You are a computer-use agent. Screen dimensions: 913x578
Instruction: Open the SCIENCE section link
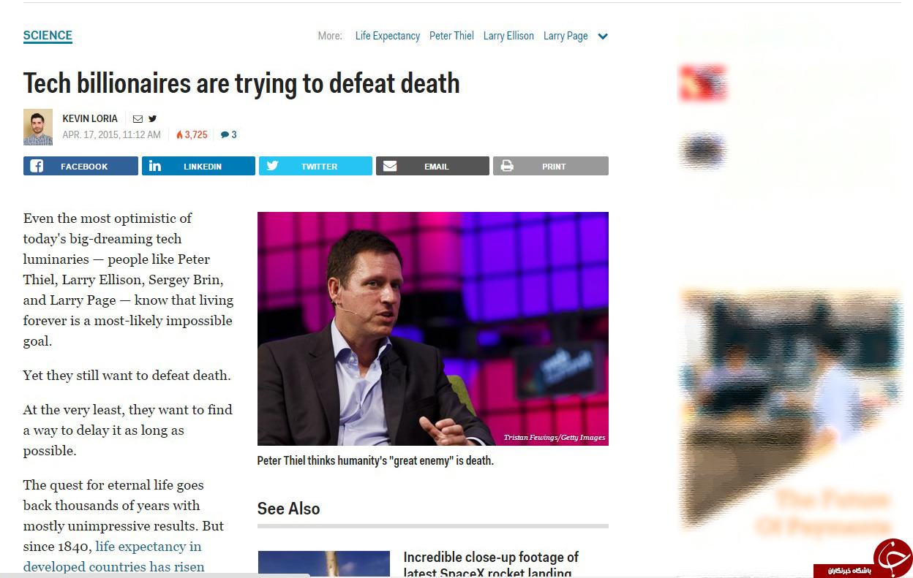click(48, 35)
